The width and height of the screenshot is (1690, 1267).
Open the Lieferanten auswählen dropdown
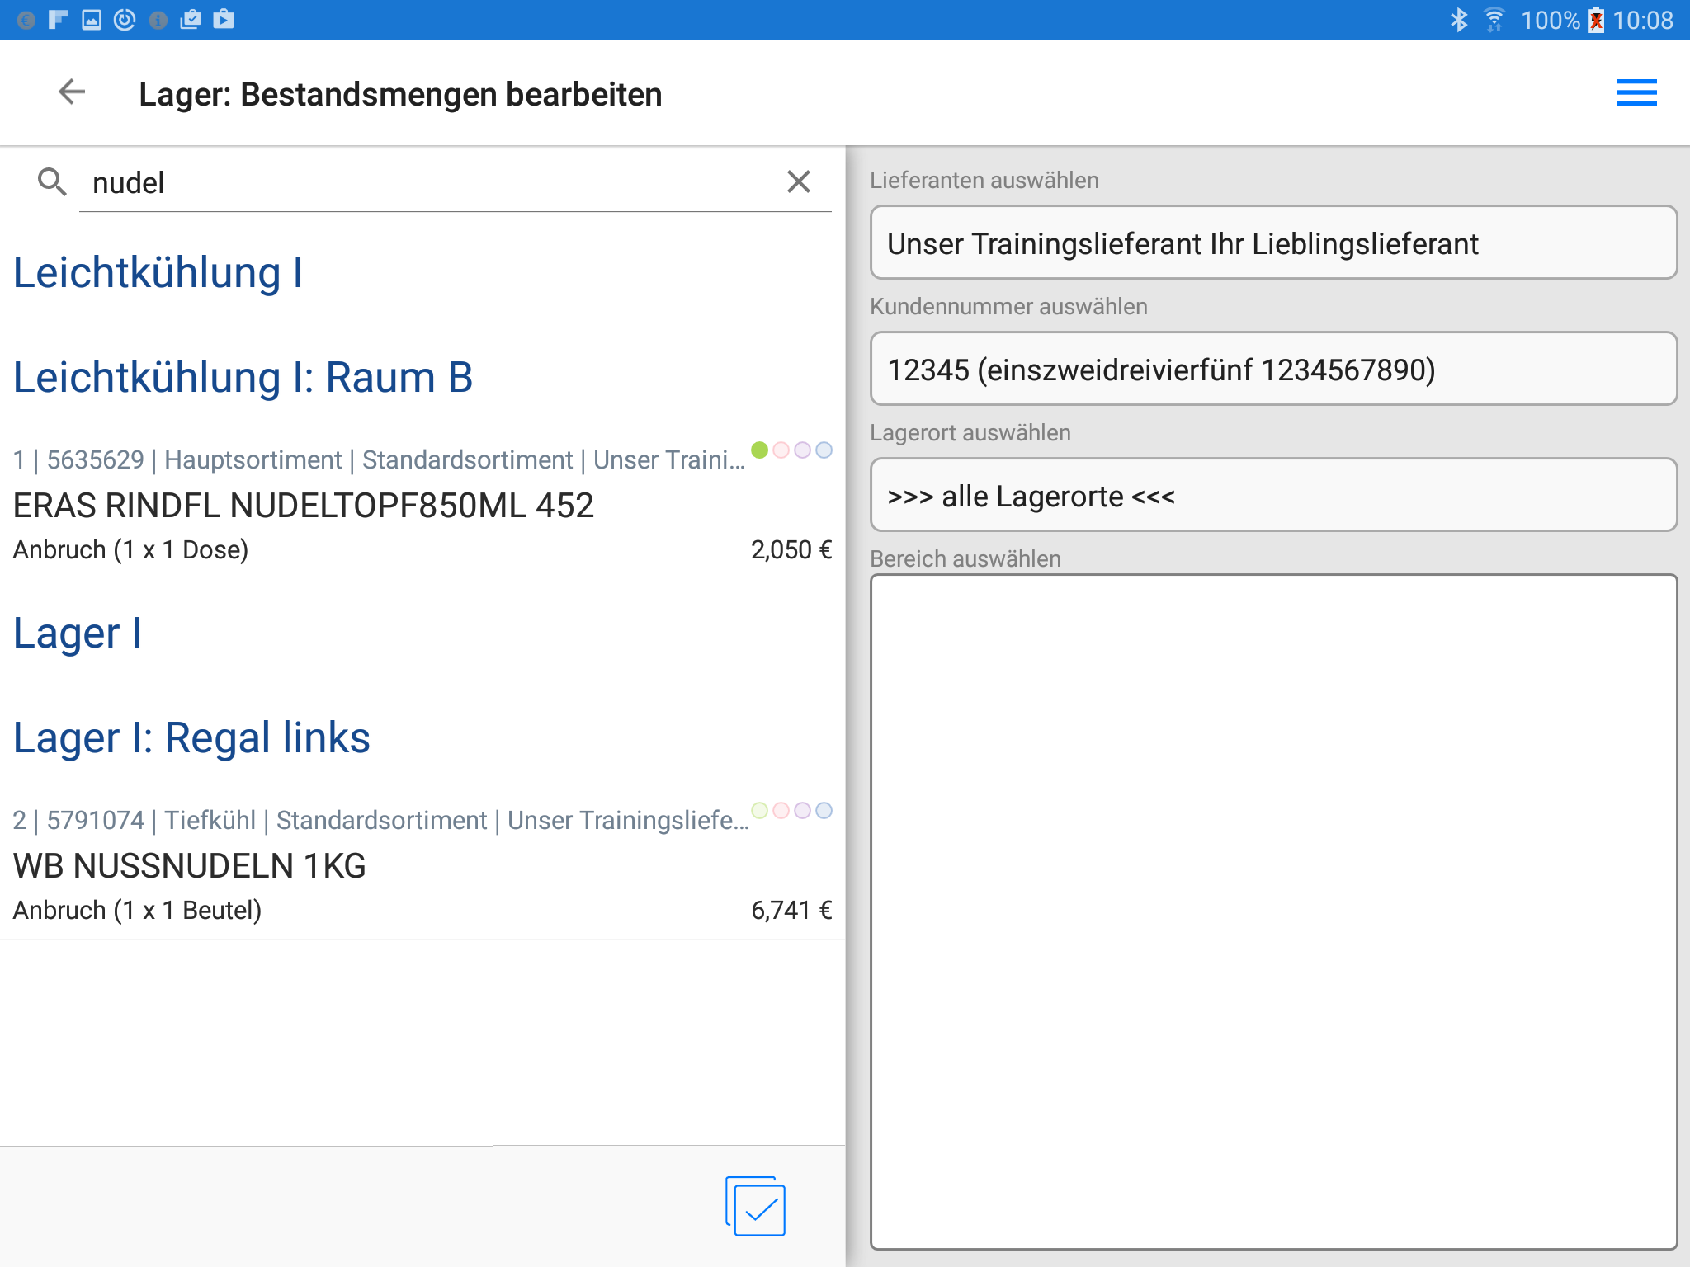tap(1272, 243)
